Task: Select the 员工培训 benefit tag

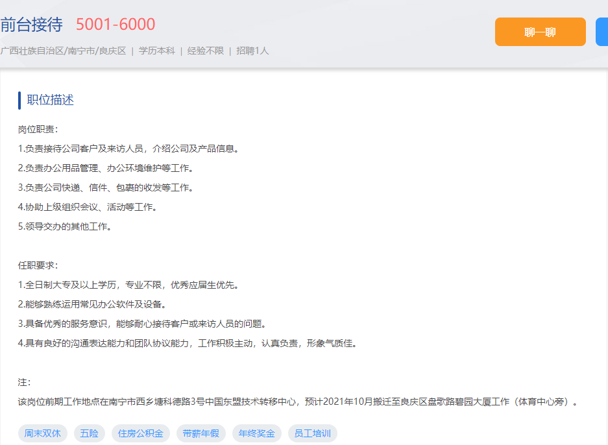Action: point(313,433)
